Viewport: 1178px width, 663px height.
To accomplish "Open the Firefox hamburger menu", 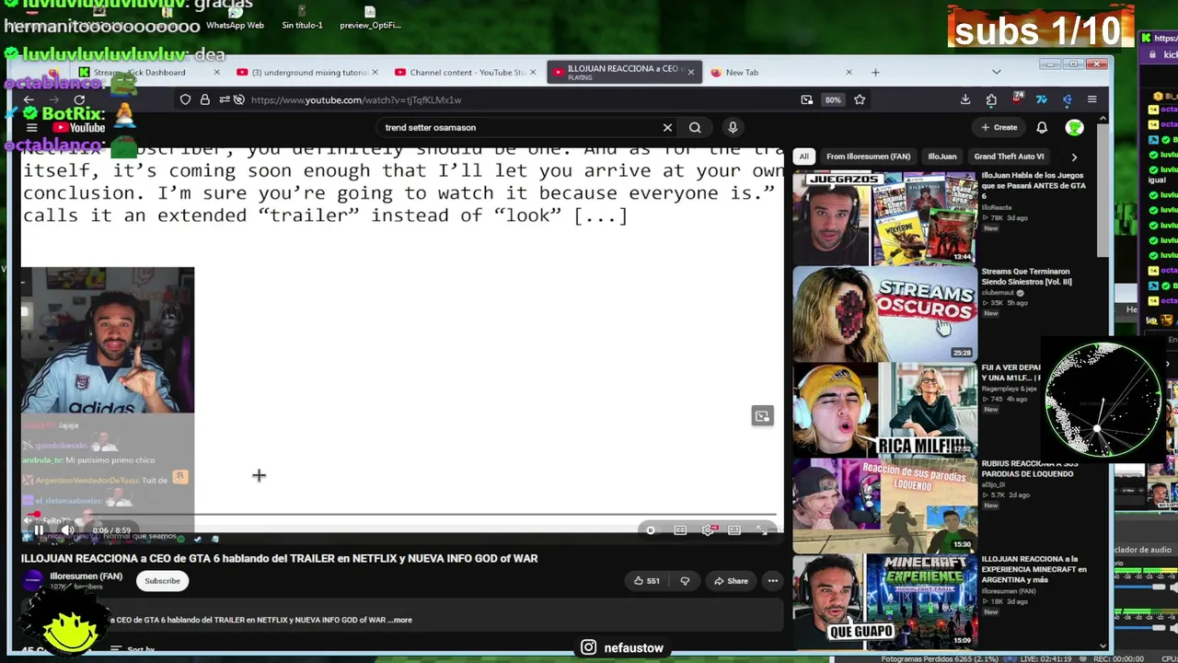I will click(1091, 99).
